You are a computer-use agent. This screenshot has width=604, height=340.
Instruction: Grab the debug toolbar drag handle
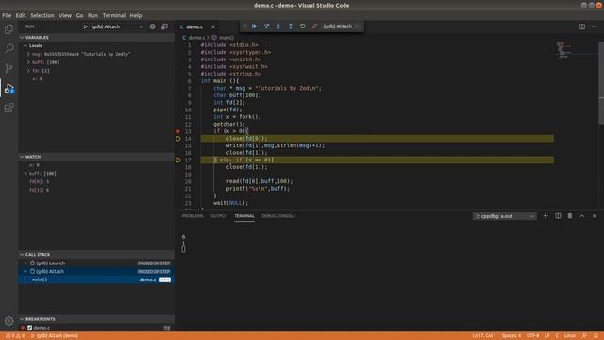[245, 26]
